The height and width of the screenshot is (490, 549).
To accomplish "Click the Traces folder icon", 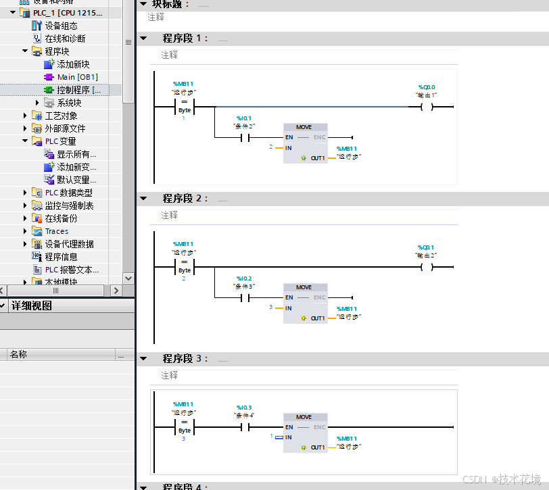I will point(37,231).
